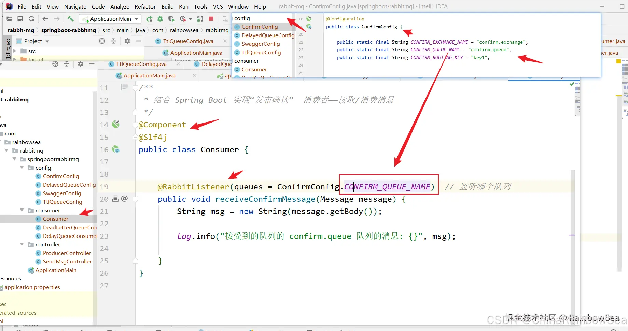The height and width of the screenshot is (331, 628).
Task: Open the dropdown arrow beside the profiler icon
Action: [191, 19]
